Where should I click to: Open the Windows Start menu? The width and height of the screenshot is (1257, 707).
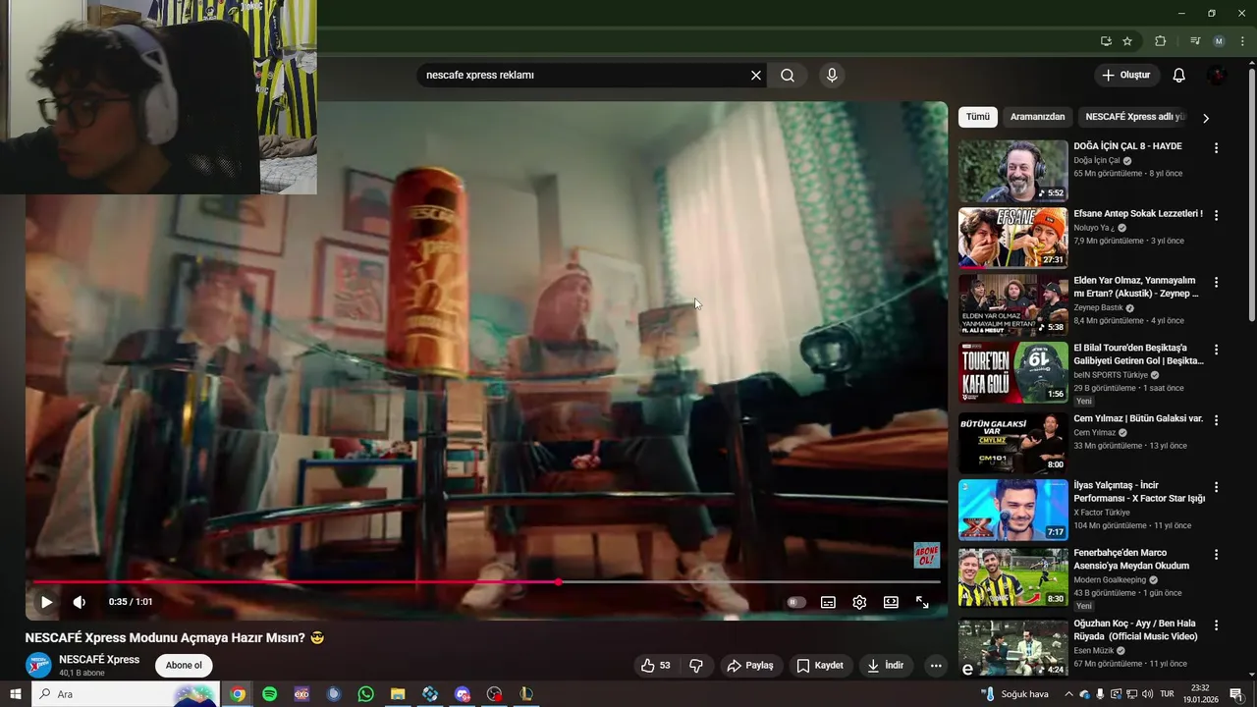15,694
